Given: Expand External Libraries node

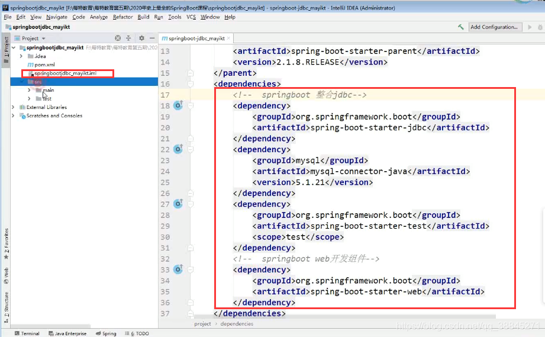Looking at the screenshot, I should tap(13, 107).
